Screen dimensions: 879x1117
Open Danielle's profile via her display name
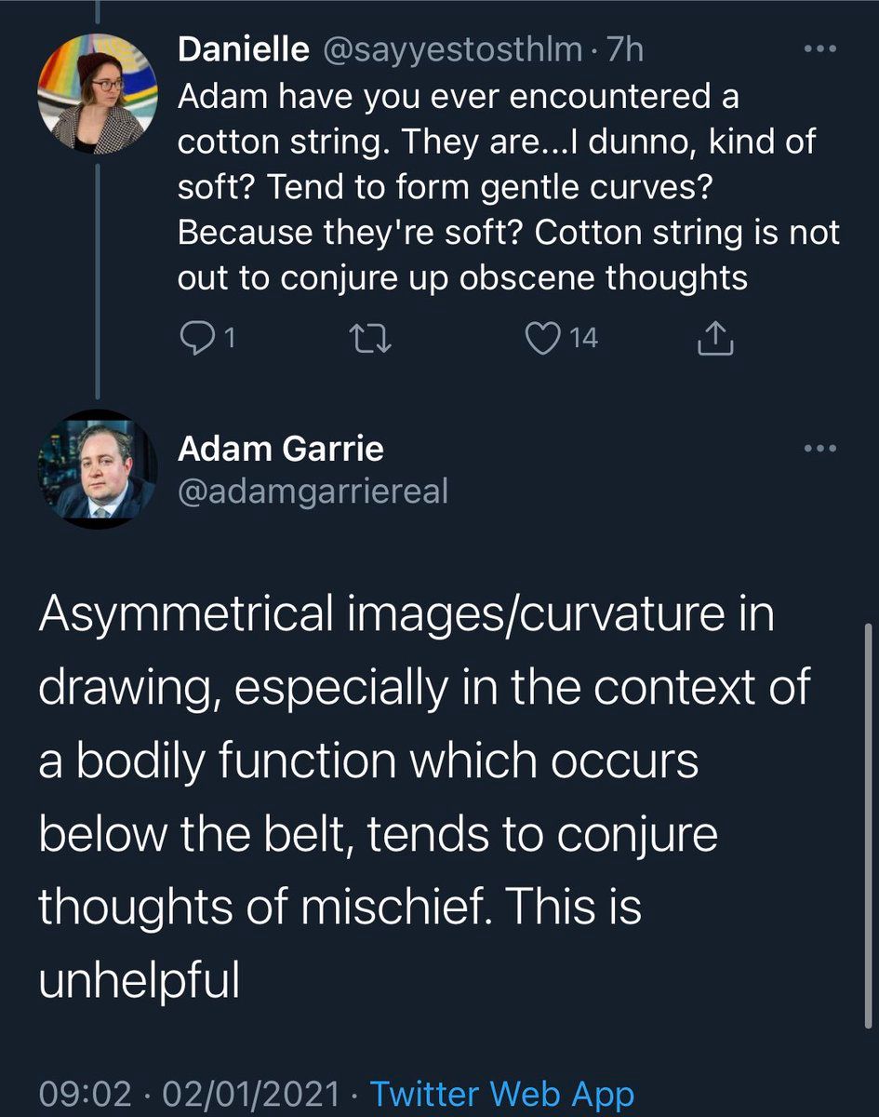click(244, 49)
